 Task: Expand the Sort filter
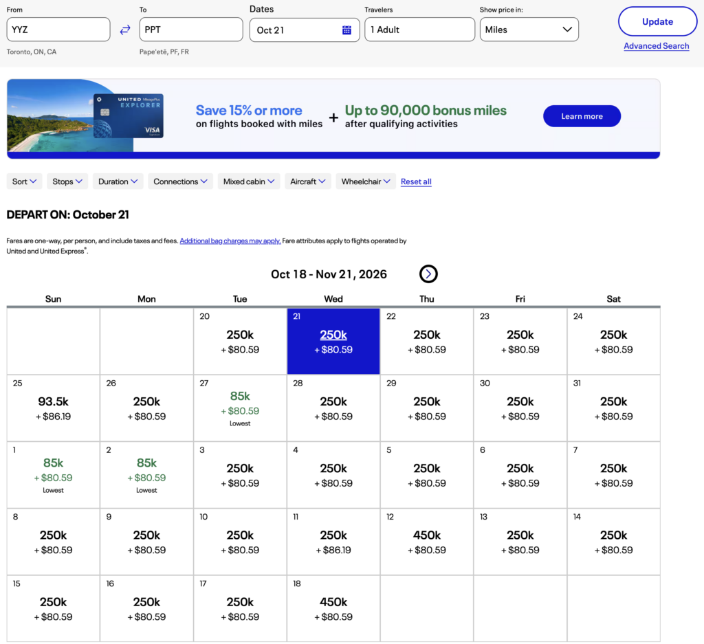[x=24, y=181]
